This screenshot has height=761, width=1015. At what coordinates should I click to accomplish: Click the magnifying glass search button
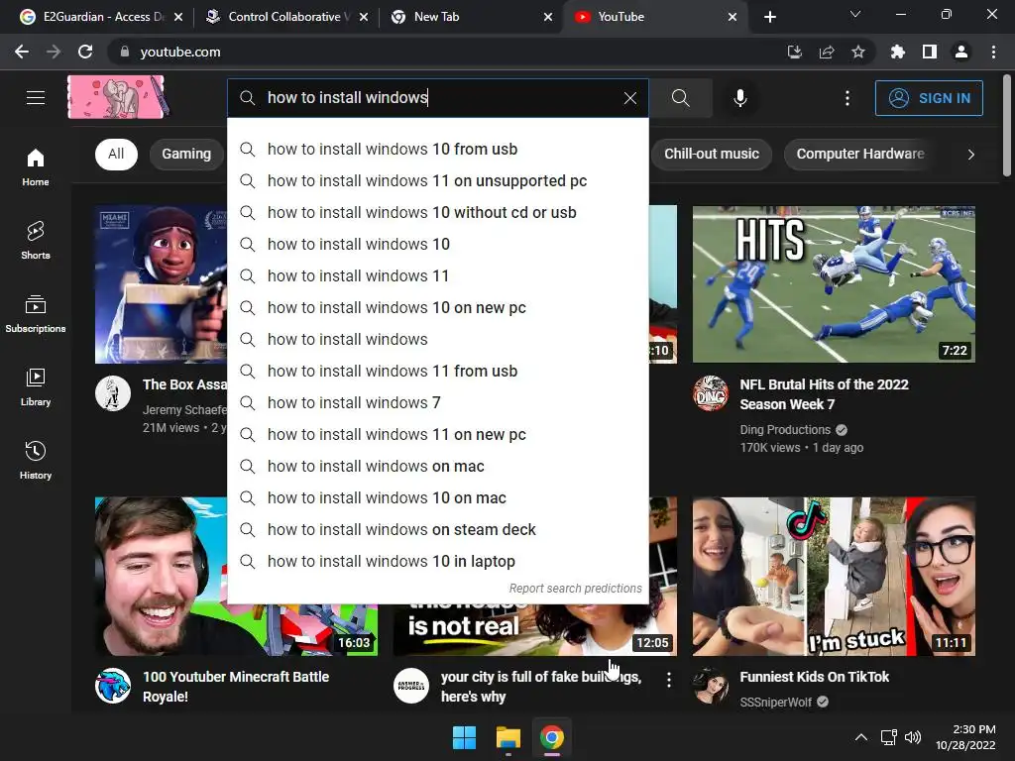[680, 98]
